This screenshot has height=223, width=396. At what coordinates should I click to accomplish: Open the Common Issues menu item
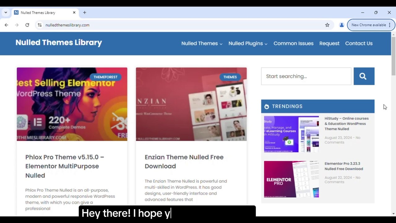293,43
